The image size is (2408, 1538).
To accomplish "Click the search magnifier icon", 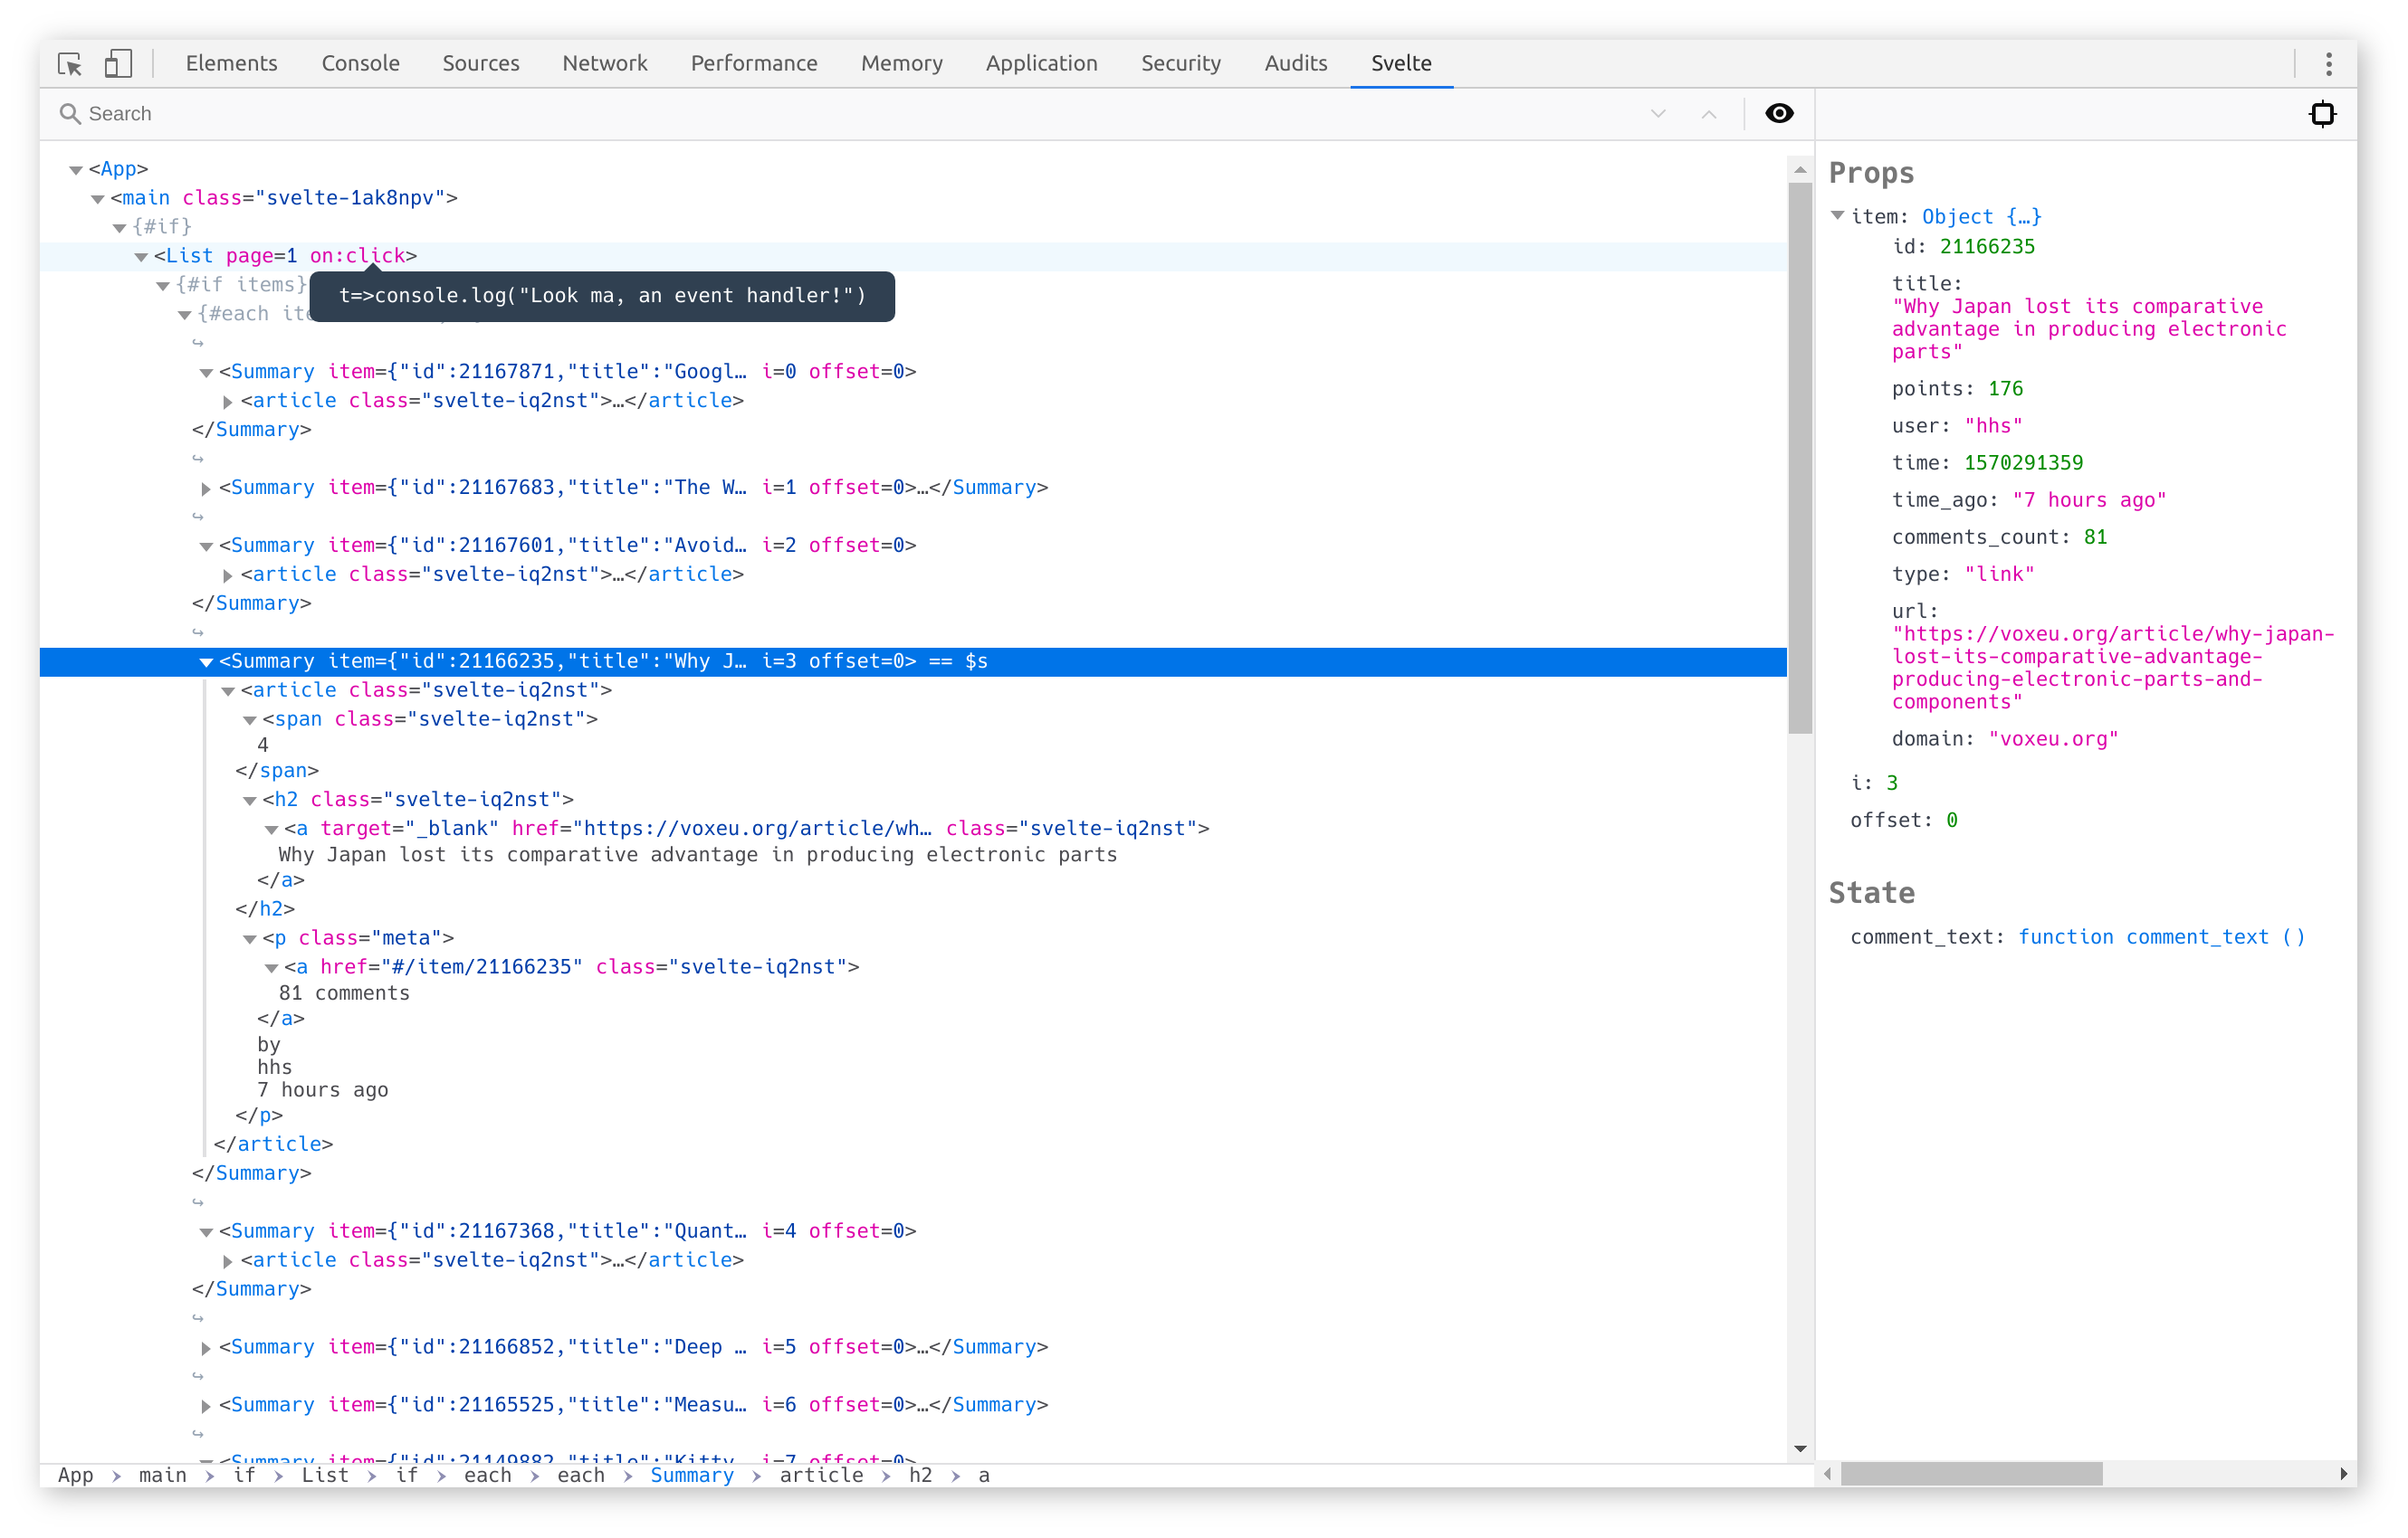I will (x=69, y=114).
